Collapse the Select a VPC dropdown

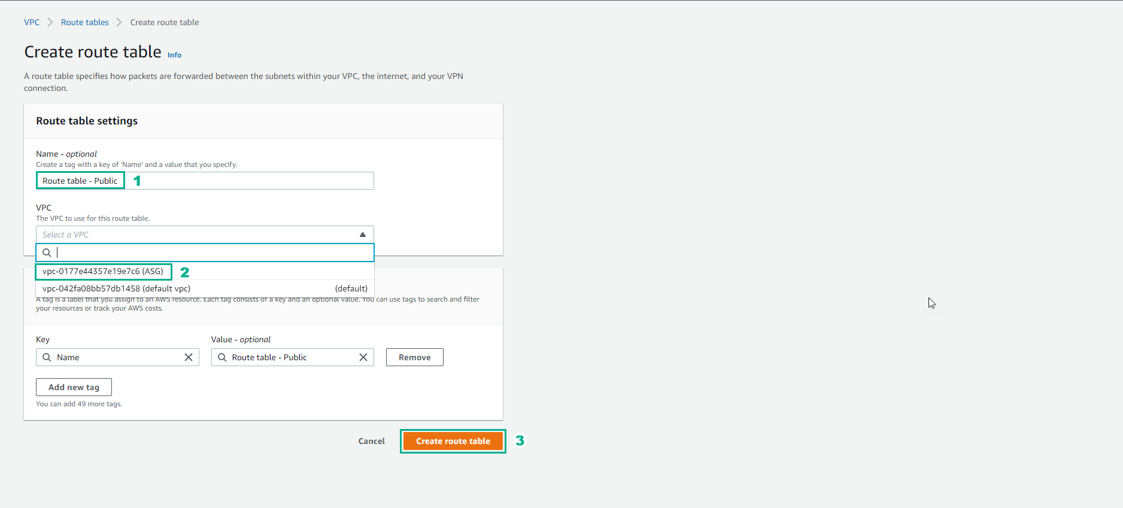point(205,235)
